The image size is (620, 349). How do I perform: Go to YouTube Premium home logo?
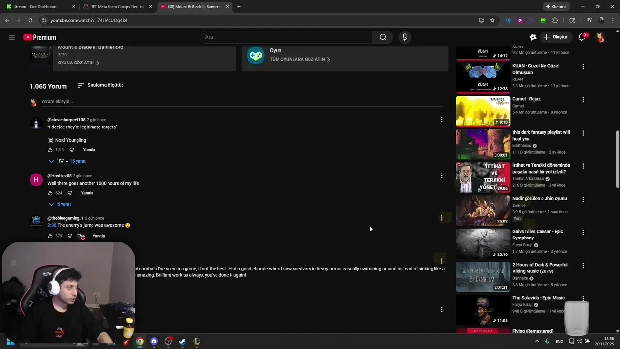pyautogui.click(x=40, y=37)
